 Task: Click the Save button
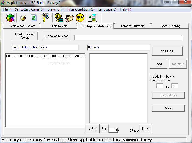pyautogui.click(x=168, y=108)
